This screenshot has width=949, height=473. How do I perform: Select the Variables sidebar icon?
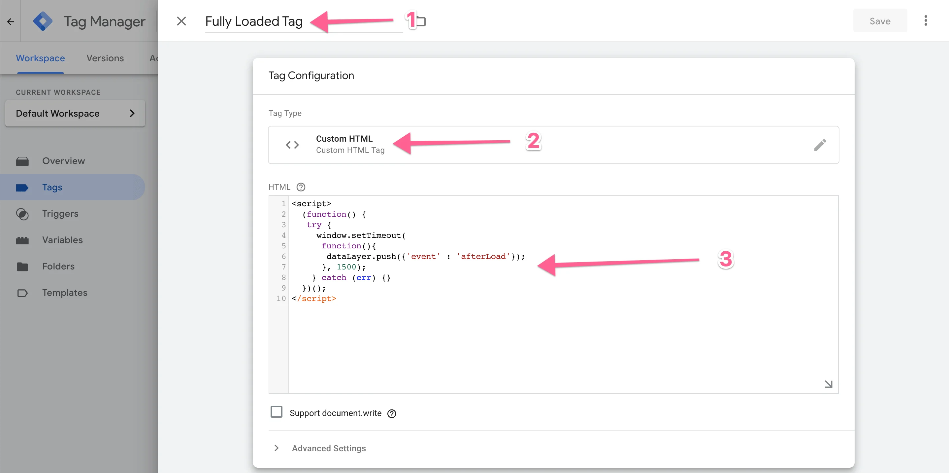22,240
